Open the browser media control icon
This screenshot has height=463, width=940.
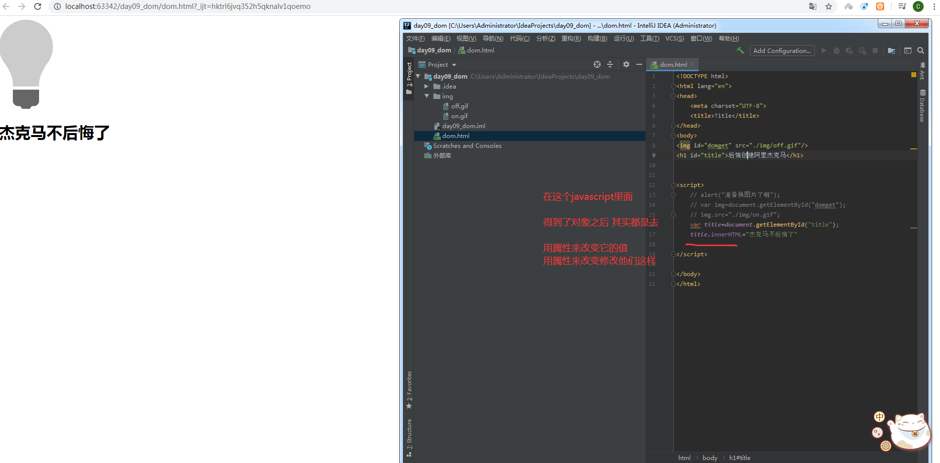click(x=902, y=6)
